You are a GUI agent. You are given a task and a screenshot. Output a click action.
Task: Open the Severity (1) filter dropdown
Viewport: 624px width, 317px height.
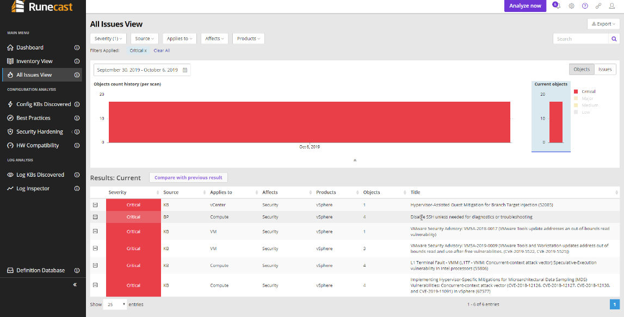point(108,39)
